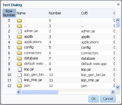Screen dimensions: 122x105
Task: Click row number 5 header cell
Action: pyautogui.click(x=9, y=47)
